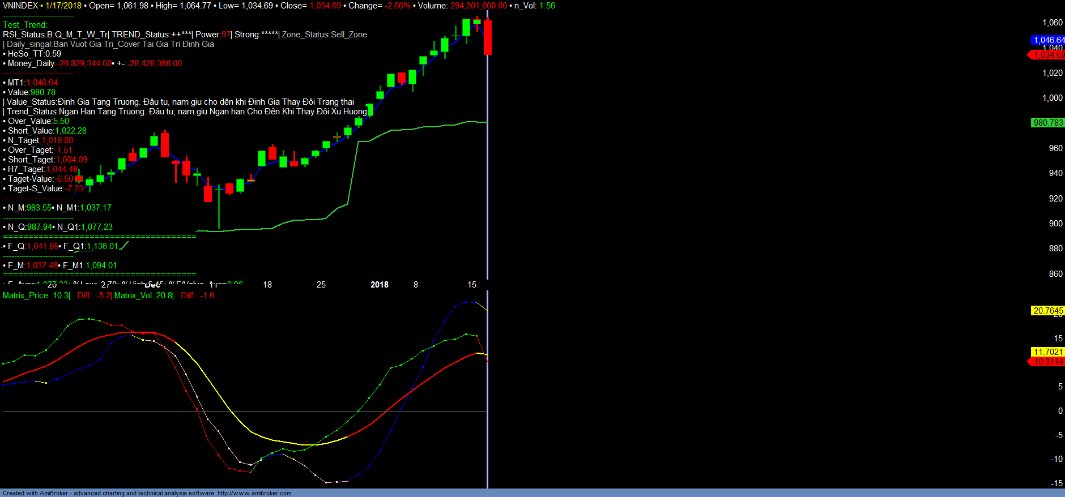This screenshot has height=497, width=1065.
Task: Click the large red candle at chart's right edge
Action: [x=487, y=37]
